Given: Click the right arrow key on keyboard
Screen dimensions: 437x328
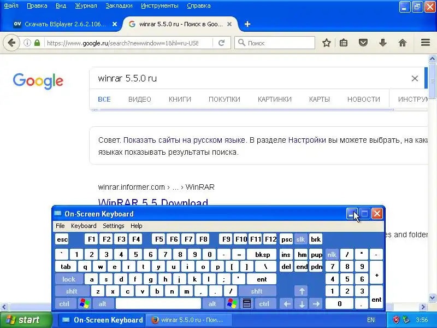Looking at the screenshot, I should (x=316, y=303).
